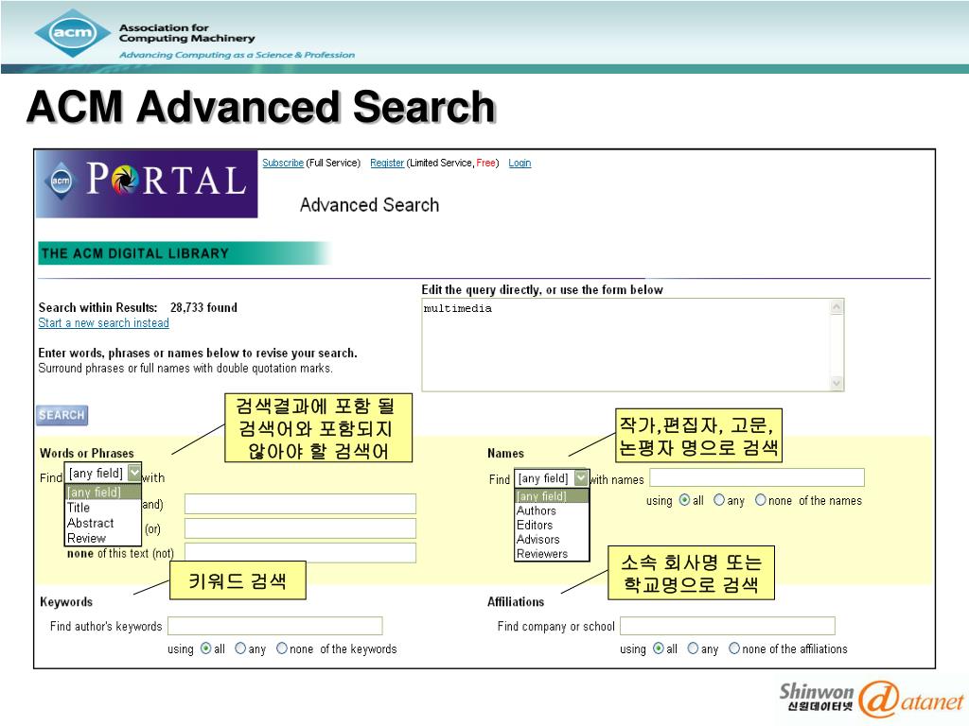Click inside the multimedia query text box
The height and width of the screenshot is (726, 969).
tap(626, 344)
